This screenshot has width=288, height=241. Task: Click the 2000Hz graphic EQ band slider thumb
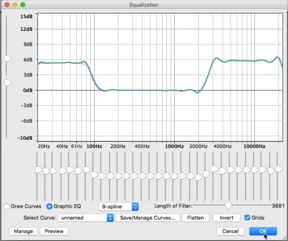coord(199,177)
